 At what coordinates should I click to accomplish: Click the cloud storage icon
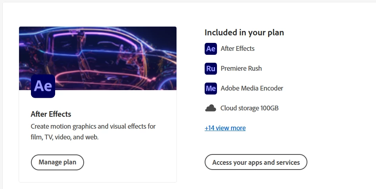[211, 108]
